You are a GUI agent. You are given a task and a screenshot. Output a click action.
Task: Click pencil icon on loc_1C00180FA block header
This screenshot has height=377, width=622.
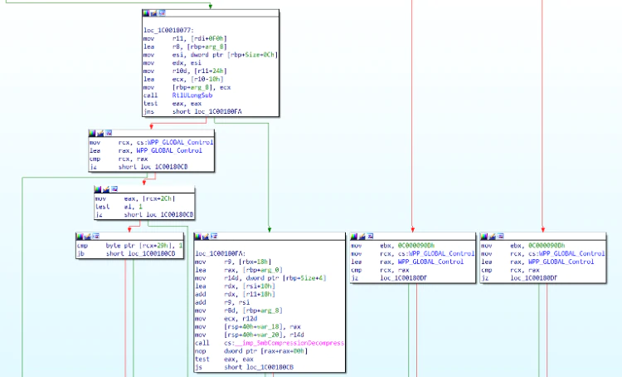point(206,237)
